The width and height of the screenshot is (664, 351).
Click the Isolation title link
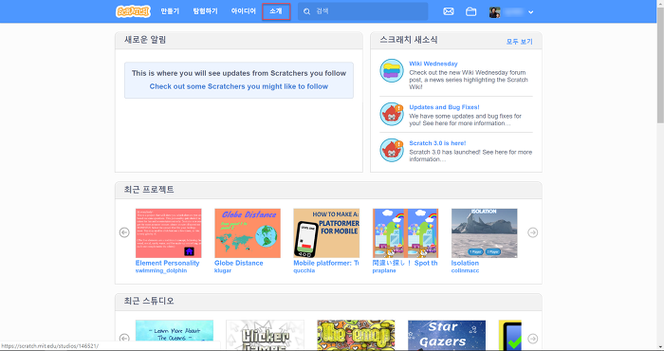coord(465,263)
